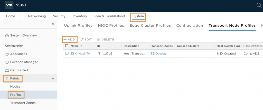Click the f31f...d7d6 ID cell

(105, 53)
